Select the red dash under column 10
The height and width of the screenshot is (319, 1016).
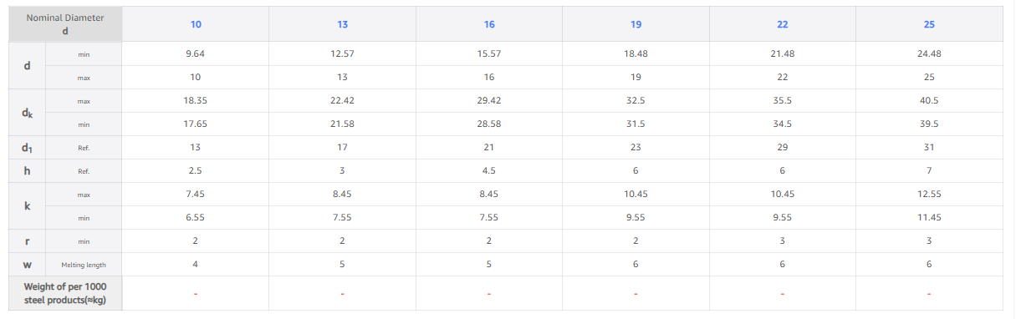coord(196,294)
